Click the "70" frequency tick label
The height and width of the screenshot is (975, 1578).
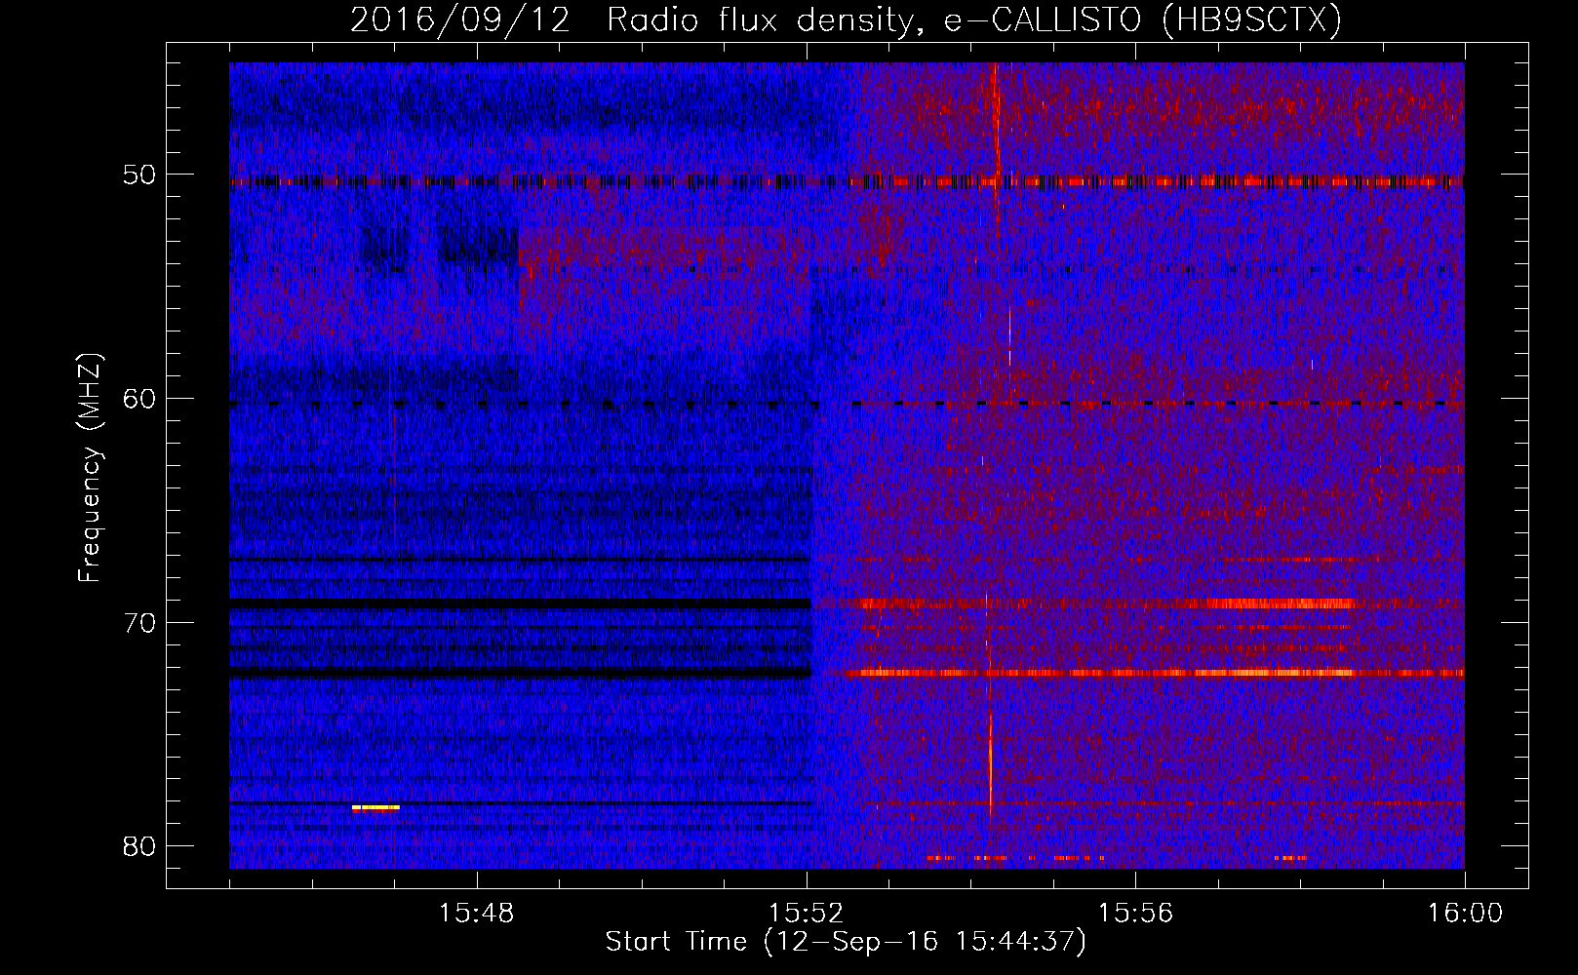[x=139, y=623]
